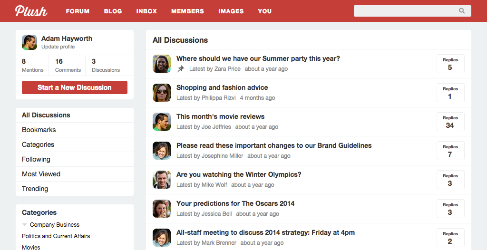This screenshot has width=487, height=250.
Task: Open 'This month's movie reviews' discussion
Action: pos(221,116)
